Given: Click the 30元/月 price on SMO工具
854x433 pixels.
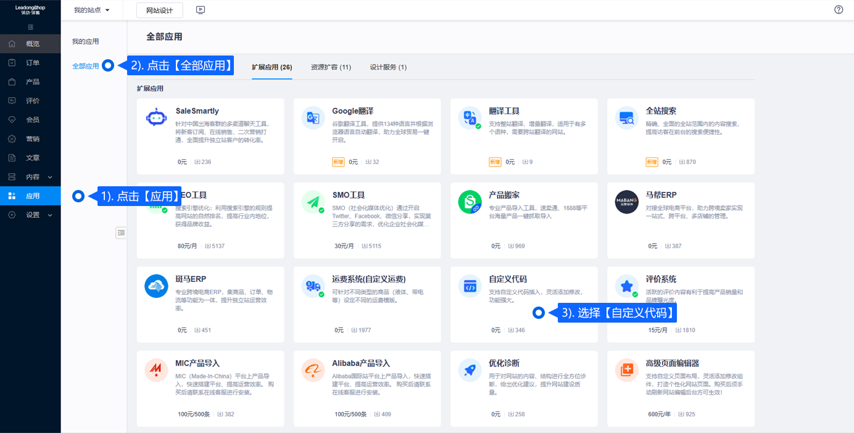Looking at the screenshot, I should point(344,246).
